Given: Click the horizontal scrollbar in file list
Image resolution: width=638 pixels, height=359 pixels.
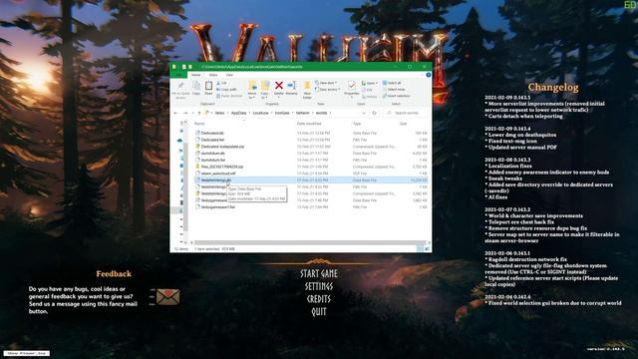Looking at the screenshot, I should click(x=309, y=242).
